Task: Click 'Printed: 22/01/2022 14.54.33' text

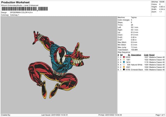Action: coord(110,115)
